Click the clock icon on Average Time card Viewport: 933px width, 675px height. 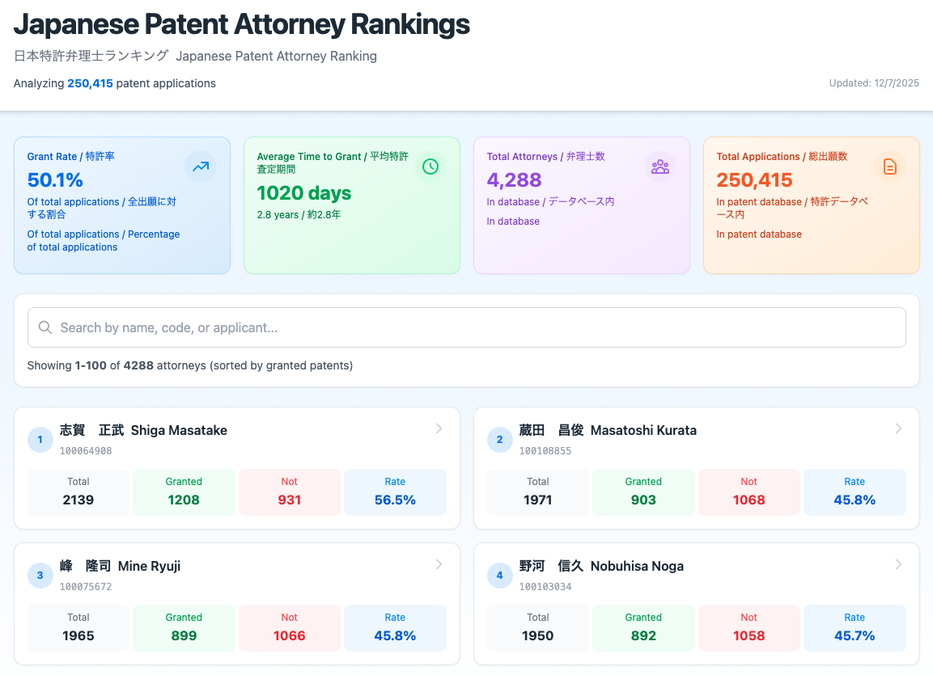point(430,166)
